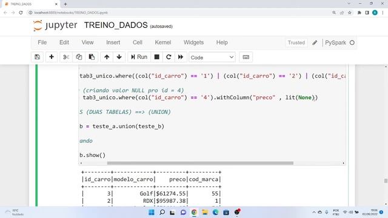Rename the TREINO_DADOS notebook title
Image resolution: width=388 pixels, height=218 pixels.
pyautogui.click(x=116, y=25)
